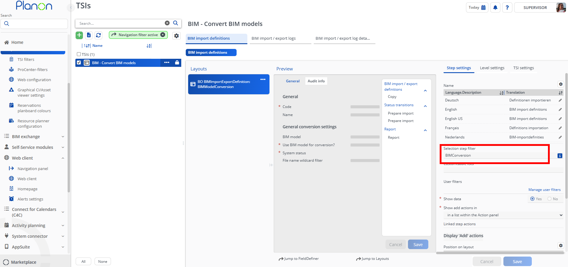Set Show data to No
This screenshot has height=267, width=568.
coord(549,199)
